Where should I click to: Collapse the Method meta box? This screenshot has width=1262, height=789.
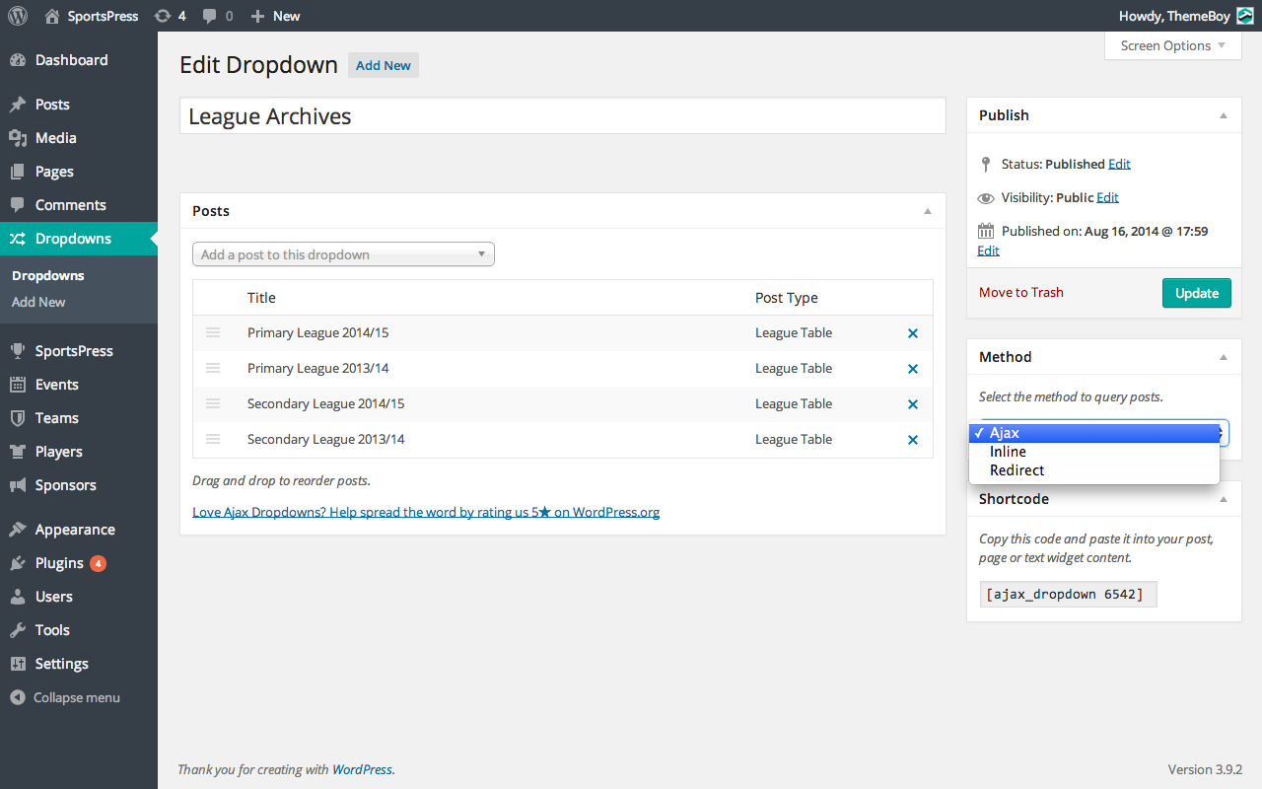pyautogui.click(x=1224, y=357)
